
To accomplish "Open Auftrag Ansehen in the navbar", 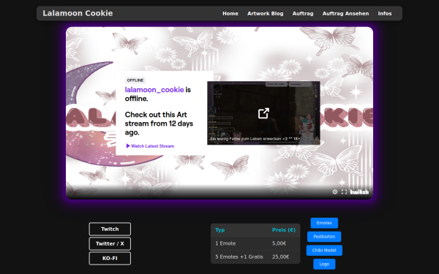I will tap(345, 13).
